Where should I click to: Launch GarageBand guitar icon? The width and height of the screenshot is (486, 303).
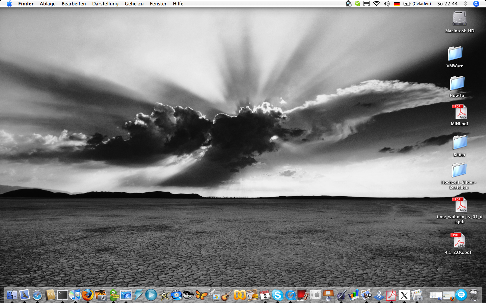227,295
